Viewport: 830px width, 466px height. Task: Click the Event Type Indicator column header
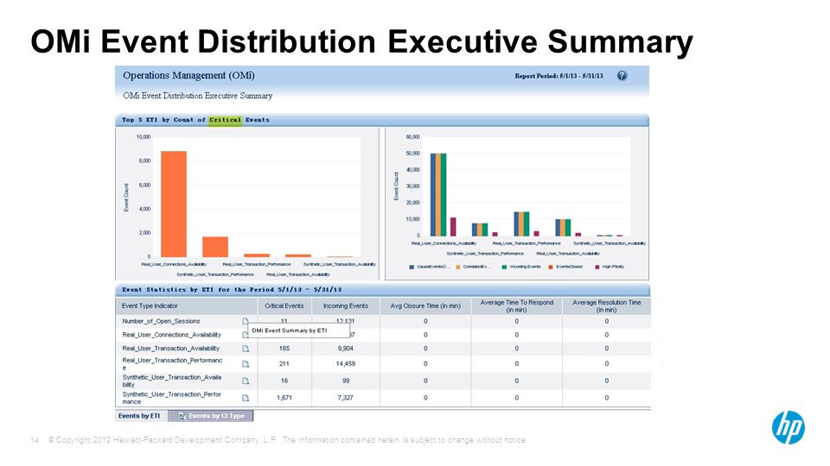click(x=187, y=305)
